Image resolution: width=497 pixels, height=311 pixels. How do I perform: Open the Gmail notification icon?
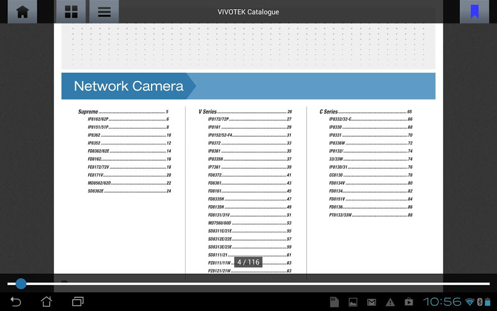[x=372, y=302]
